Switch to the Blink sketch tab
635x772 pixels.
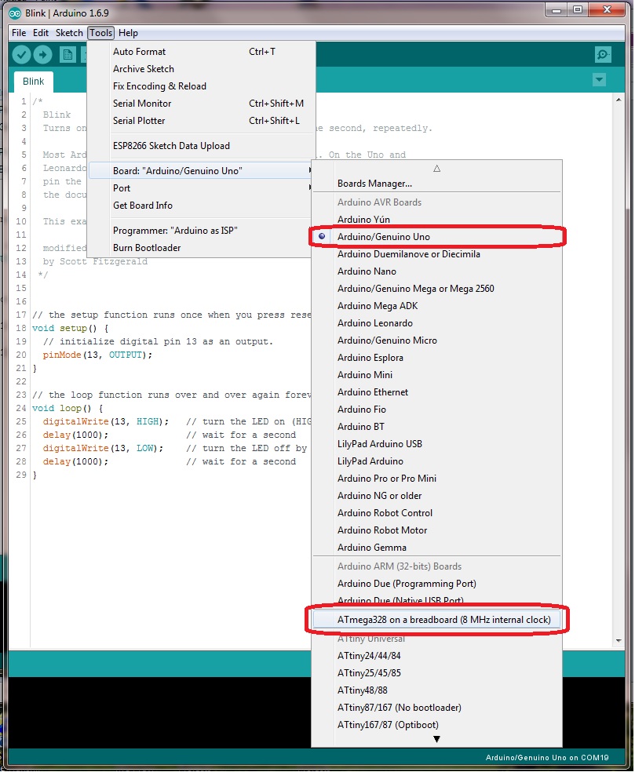[x=34, y=82]
